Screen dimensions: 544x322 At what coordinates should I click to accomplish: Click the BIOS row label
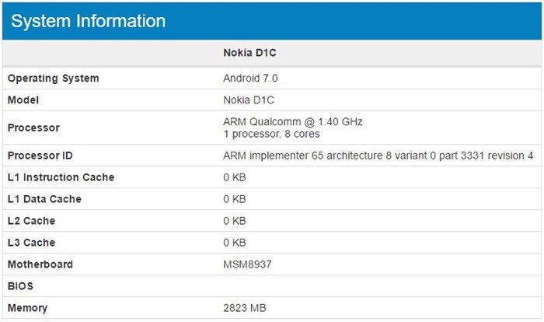tap(20, 286)
